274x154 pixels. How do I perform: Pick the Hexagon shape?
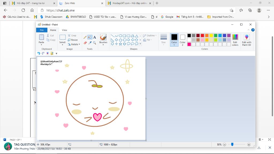click(x=124, y=40)
